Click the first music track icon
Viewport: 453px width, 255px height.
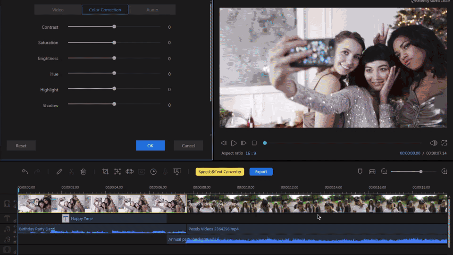[7, 229]
